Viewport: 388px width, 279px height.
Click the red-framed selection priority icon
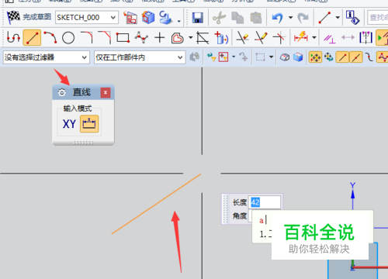[x=223, y=57]
